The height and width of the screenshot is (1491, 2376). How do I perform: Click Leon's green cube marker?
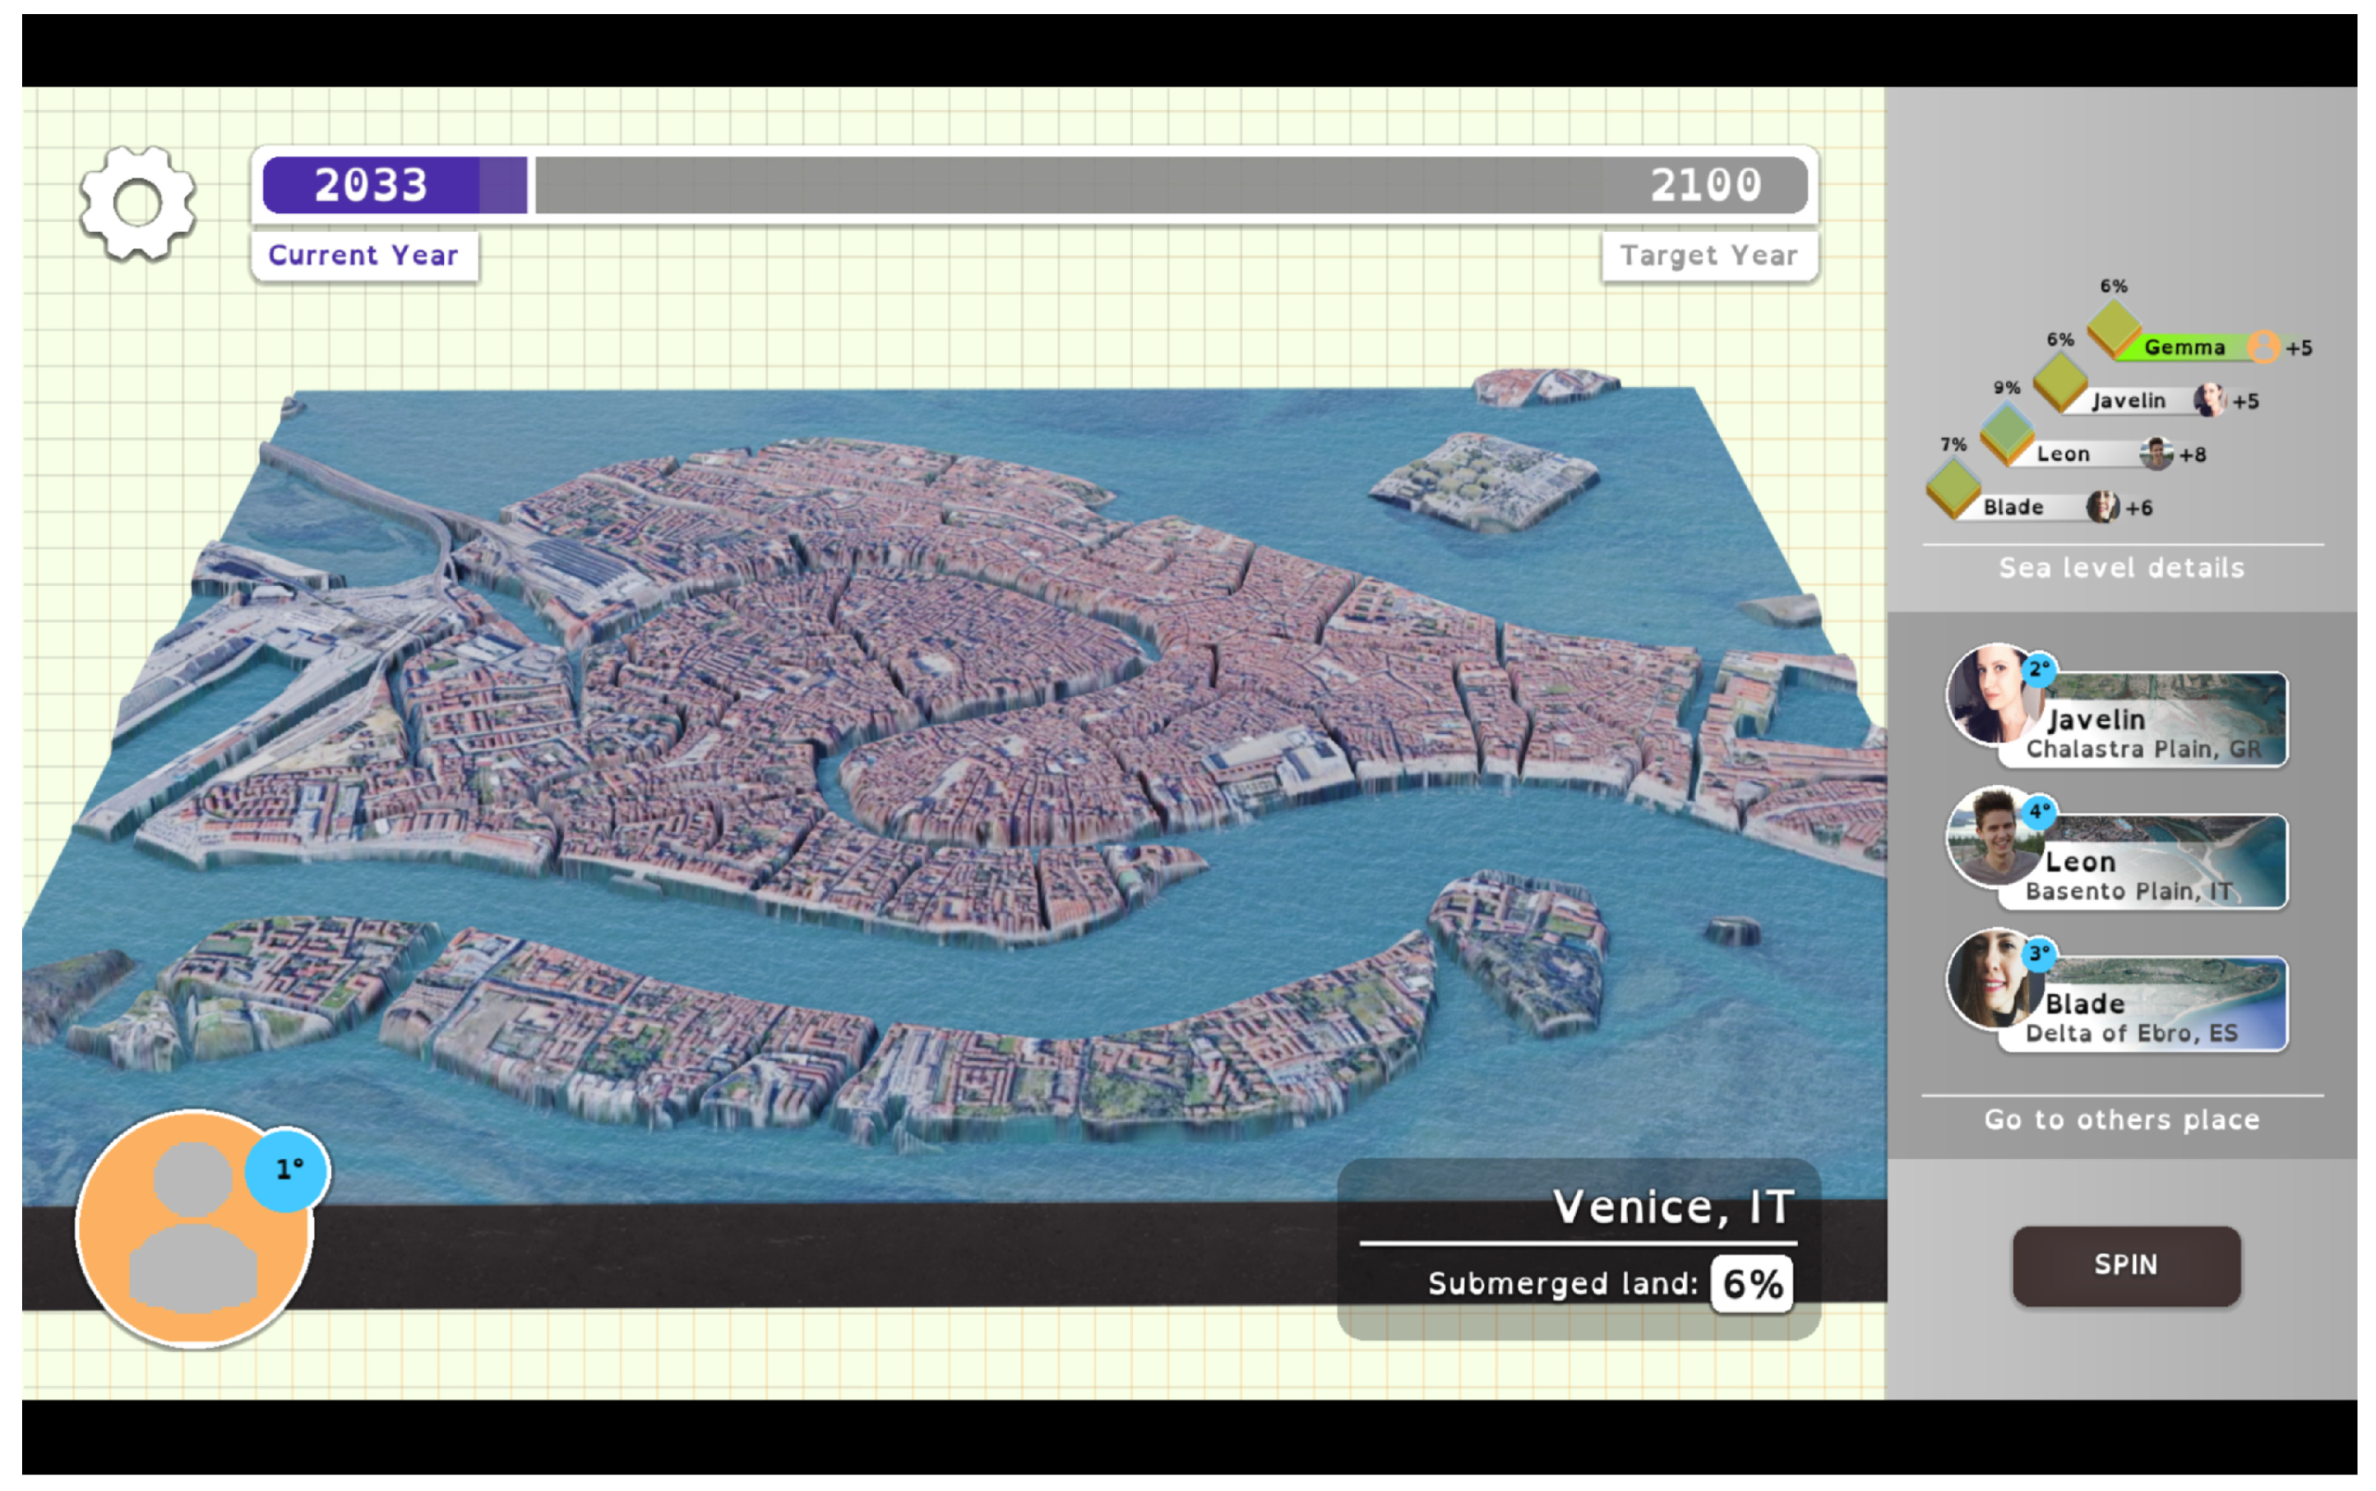(2006, 433)
